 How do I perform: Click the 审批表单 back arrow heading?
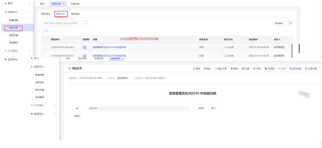pyautogui.click(x=75, y=69)
